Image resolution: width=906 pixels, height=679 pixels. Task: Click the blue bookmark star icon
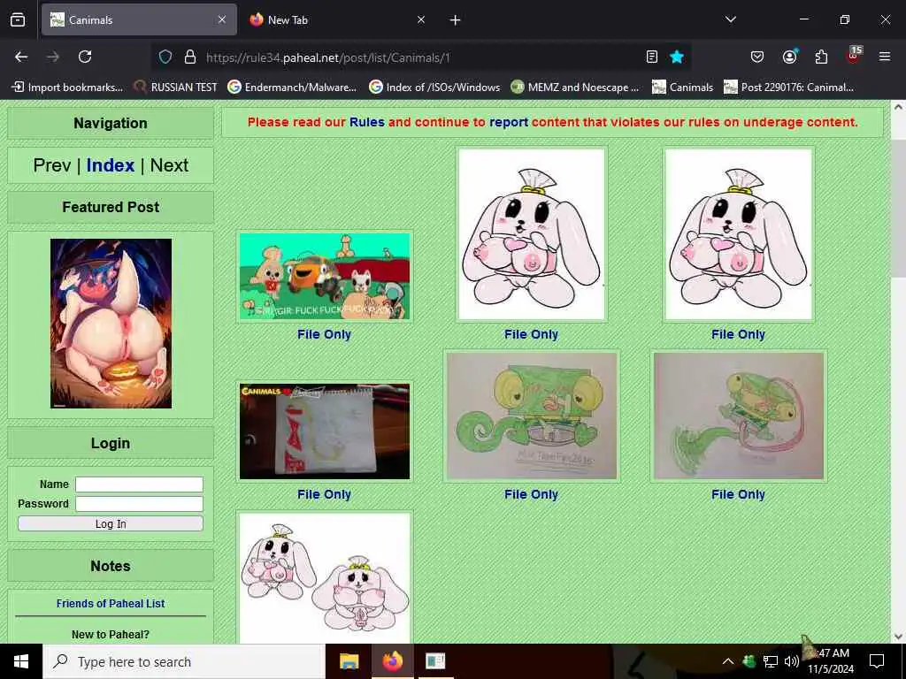677,57
